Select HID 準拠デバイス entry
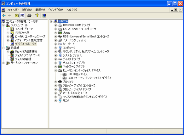Image resolution: width=184 pixels, height=135 pixels. point(78,74)
